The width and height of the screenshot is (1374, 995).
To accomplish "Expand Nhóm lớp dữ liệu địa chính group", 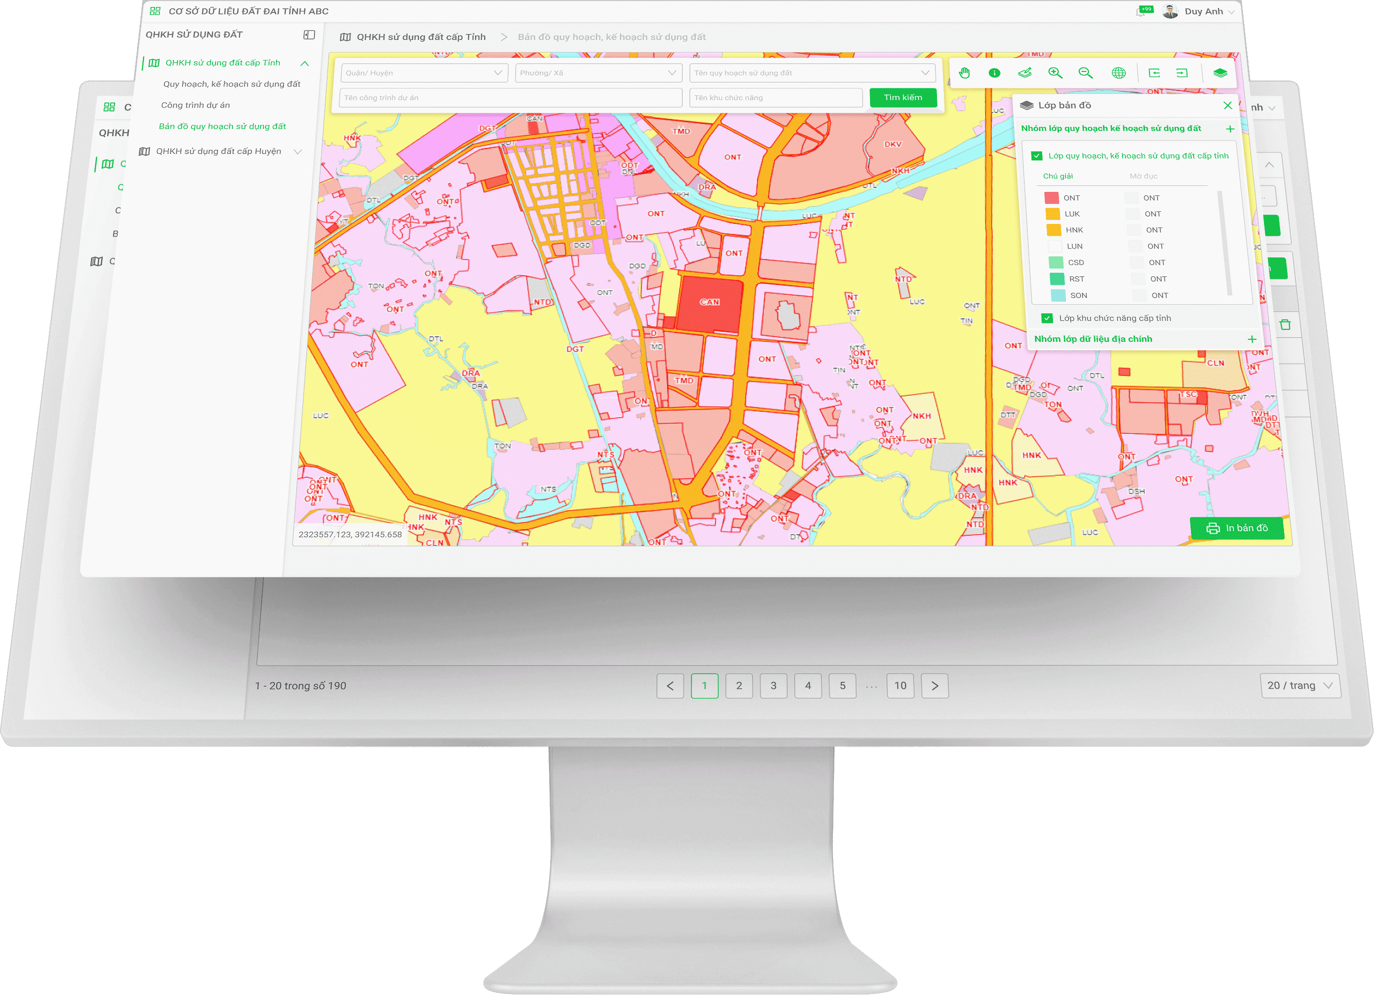I will 1251,339.
